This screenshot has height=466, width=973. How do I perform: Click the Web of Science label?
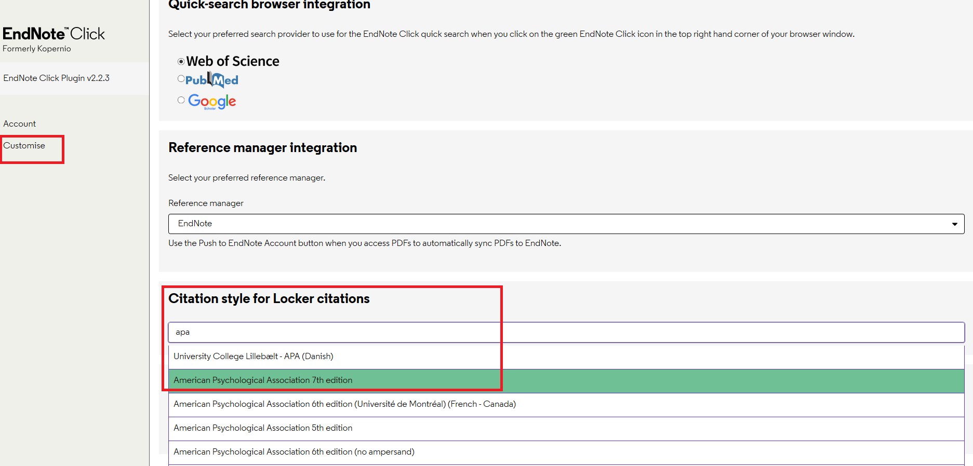tap(233, 61)
